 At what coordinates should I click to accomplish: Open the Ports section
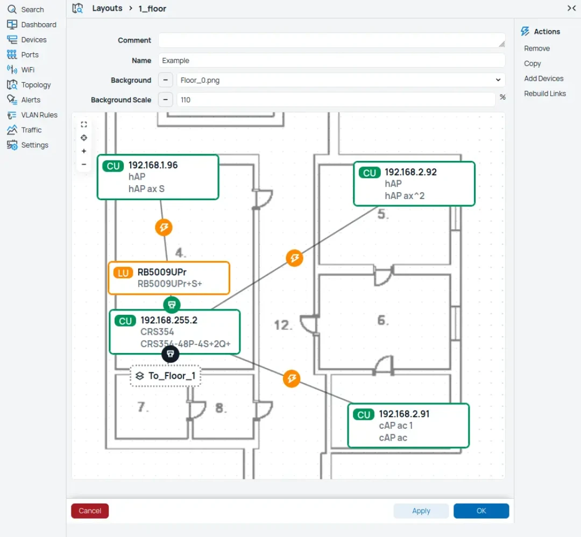pos(23,54)
